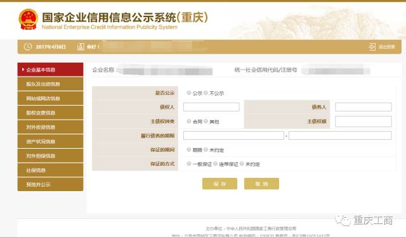406x238 pixels.
Task: Select 一般保证 guarantee method
Action: click(189, 163)
